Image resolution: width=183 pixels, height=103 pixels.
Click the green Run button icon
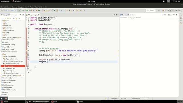27,11
